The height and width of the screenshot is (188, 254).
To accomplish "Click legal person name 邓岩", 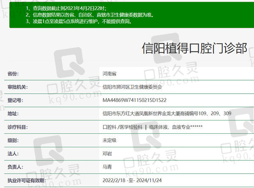I will point(107,154).
